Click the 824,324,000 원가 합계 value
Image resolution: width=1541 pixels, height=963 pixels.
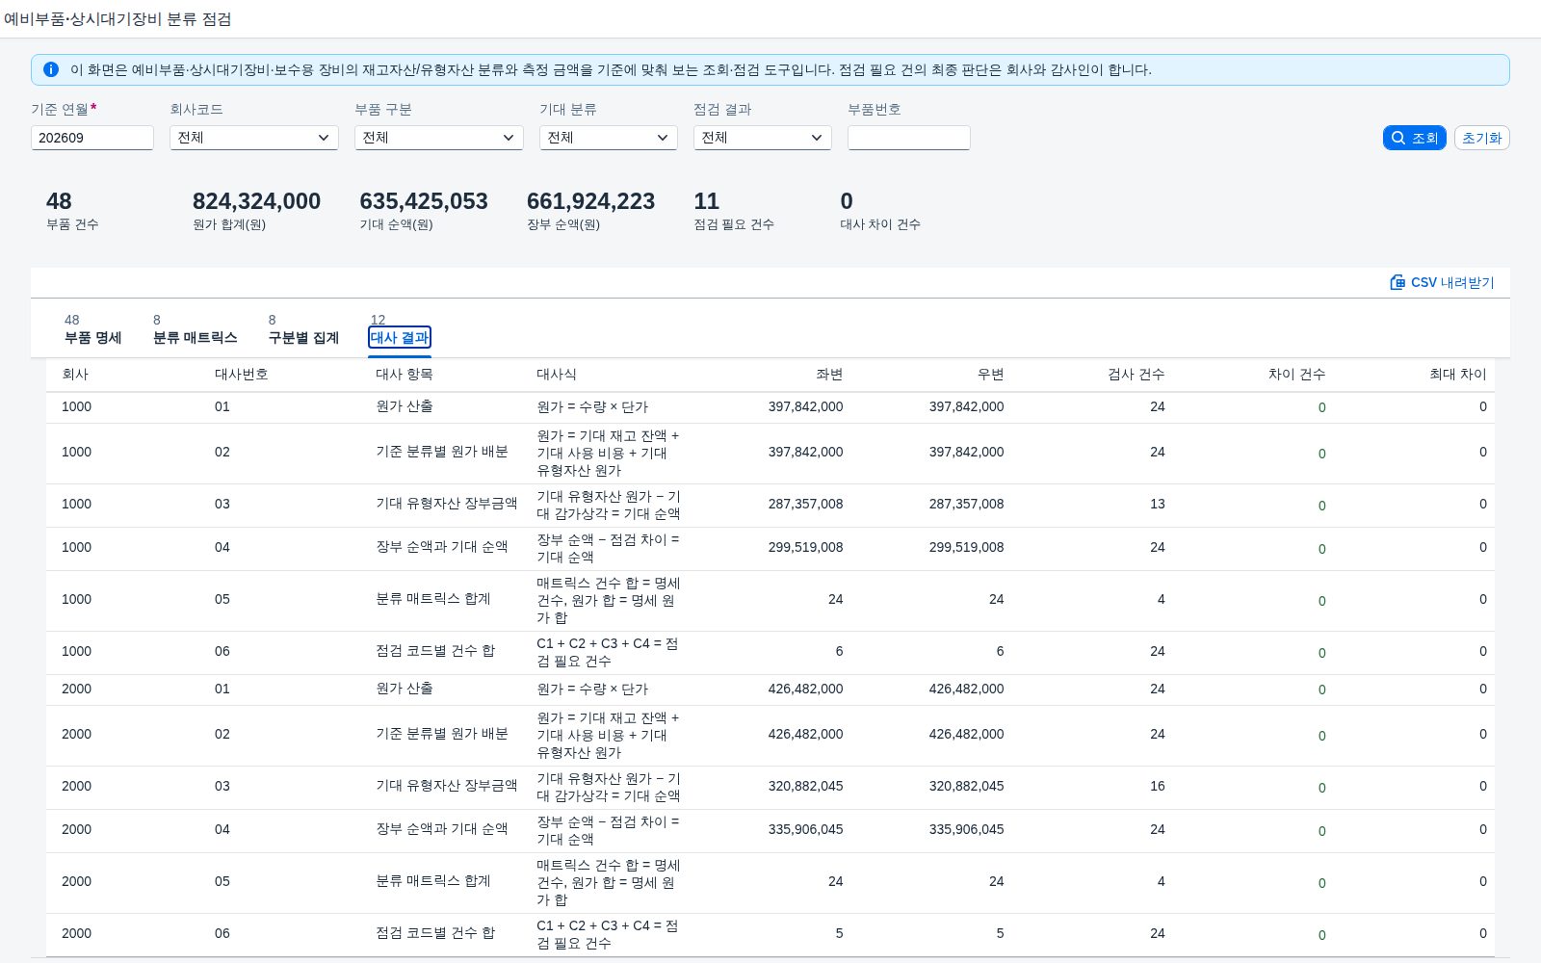256,201
